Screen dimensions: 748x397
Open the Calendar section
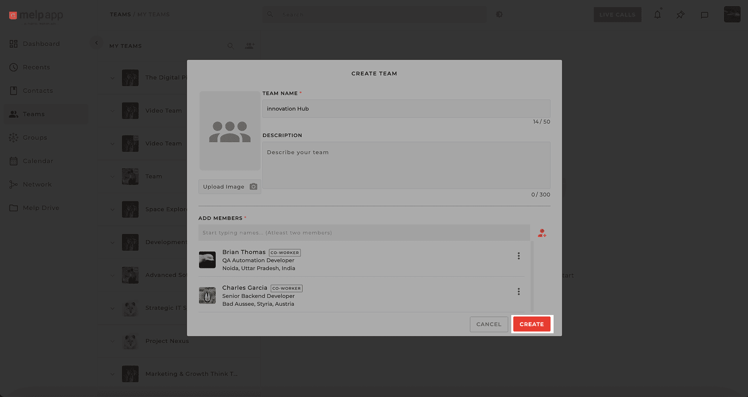click(x=13, y=161)
